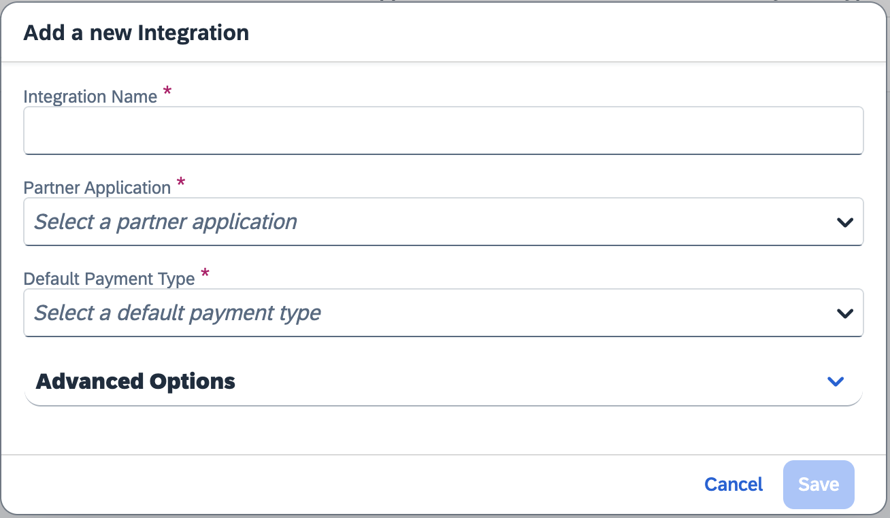Cancel the new integration dialog

734,484
